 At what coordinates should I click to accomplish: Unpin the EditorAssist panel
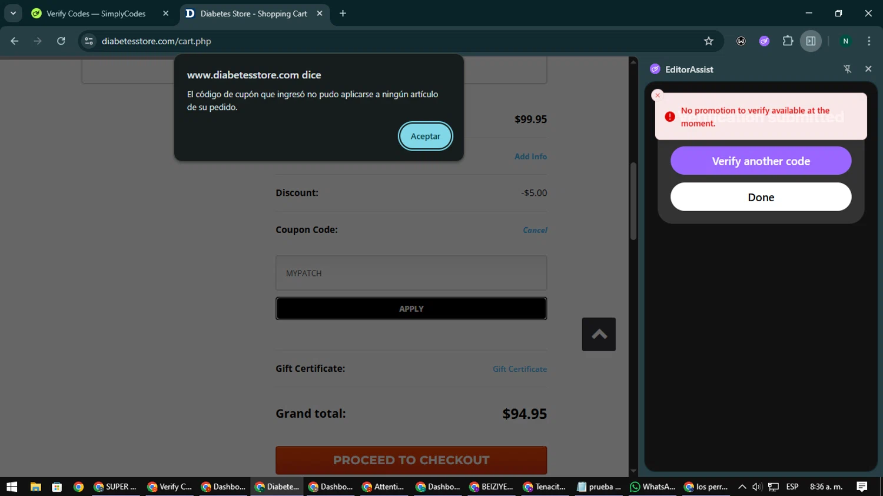click(x=847, y=69)
